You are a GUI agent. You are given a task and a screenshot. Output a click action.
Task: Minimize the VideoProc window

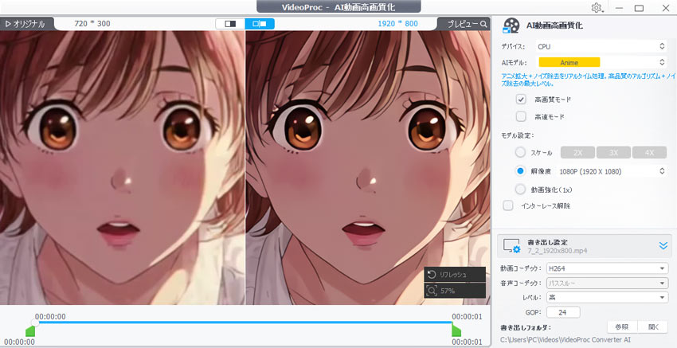coord(620,8)
